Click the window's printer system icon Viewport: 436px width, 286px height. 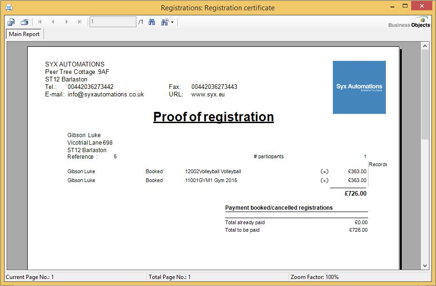point(8,7)
